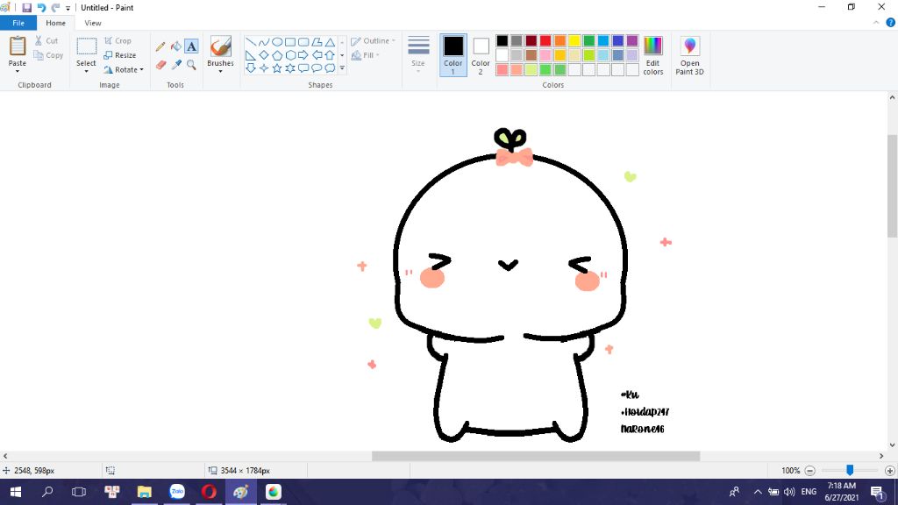Select the Oval shape
The image size is (898, 505).
(x=277, y=42)
